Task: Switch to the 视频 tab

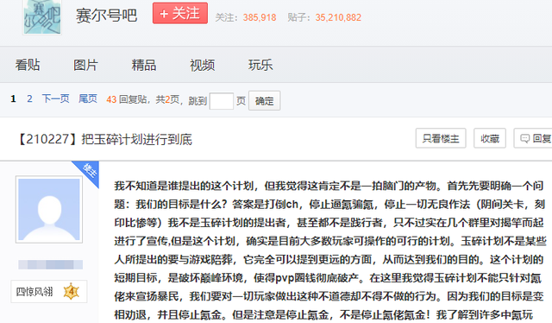Action: (x=203, y=65)
